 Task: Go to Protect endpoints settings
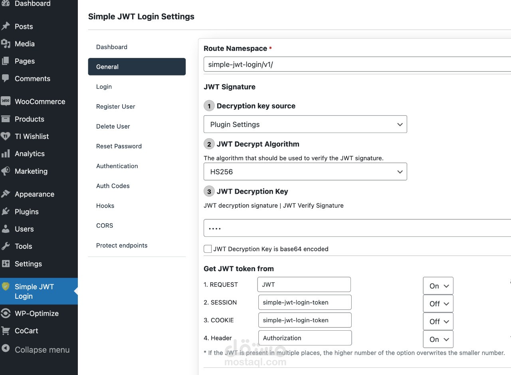point(122,245)
